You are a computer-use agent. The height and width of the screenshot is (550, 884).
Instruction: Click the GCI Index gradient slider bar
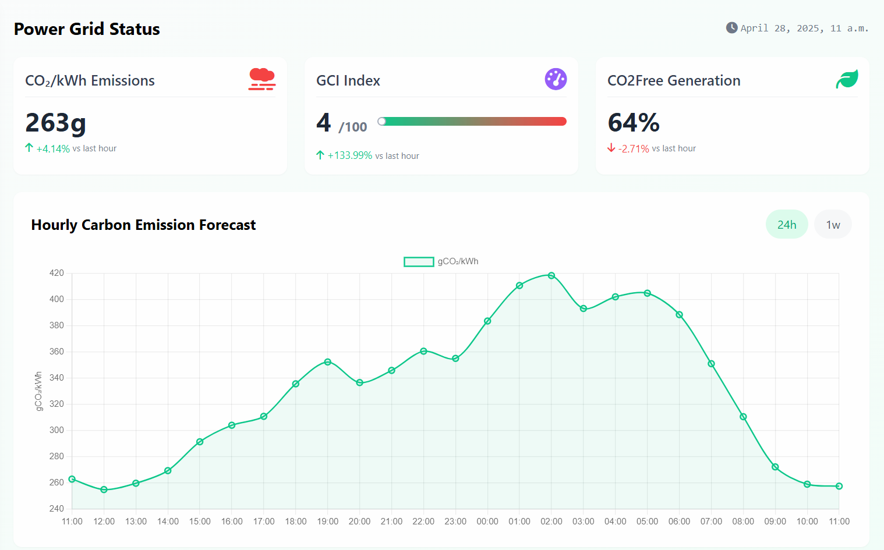tap(472, 121)
